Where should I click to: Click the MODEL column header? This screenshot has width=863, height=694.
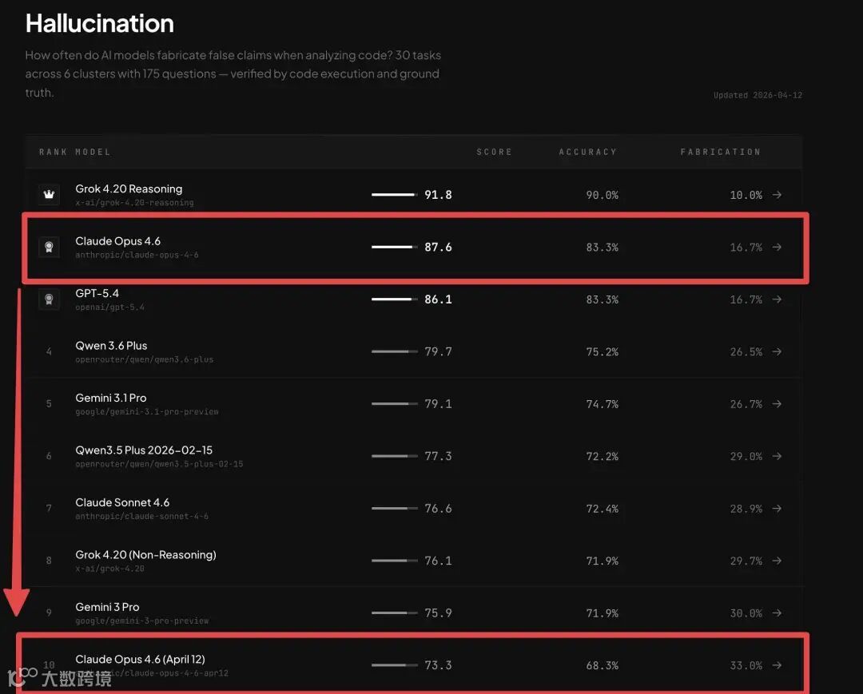[93, 152]
